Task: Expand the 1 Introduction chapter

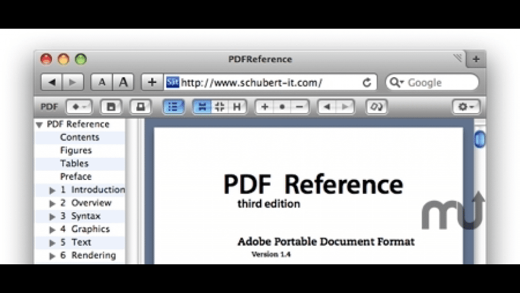Action: [x=52, y=190]
